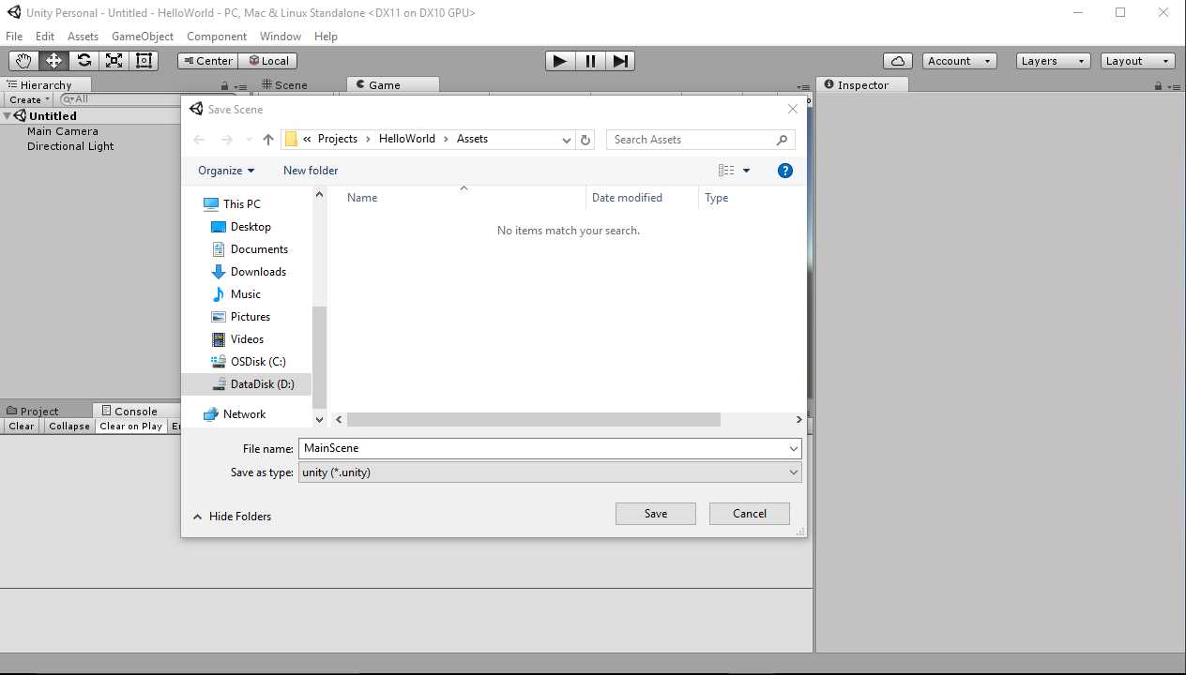Screen dimensions: 1186x675
Task: Switch to the Scene tab
Action: [x=284, y=84]
